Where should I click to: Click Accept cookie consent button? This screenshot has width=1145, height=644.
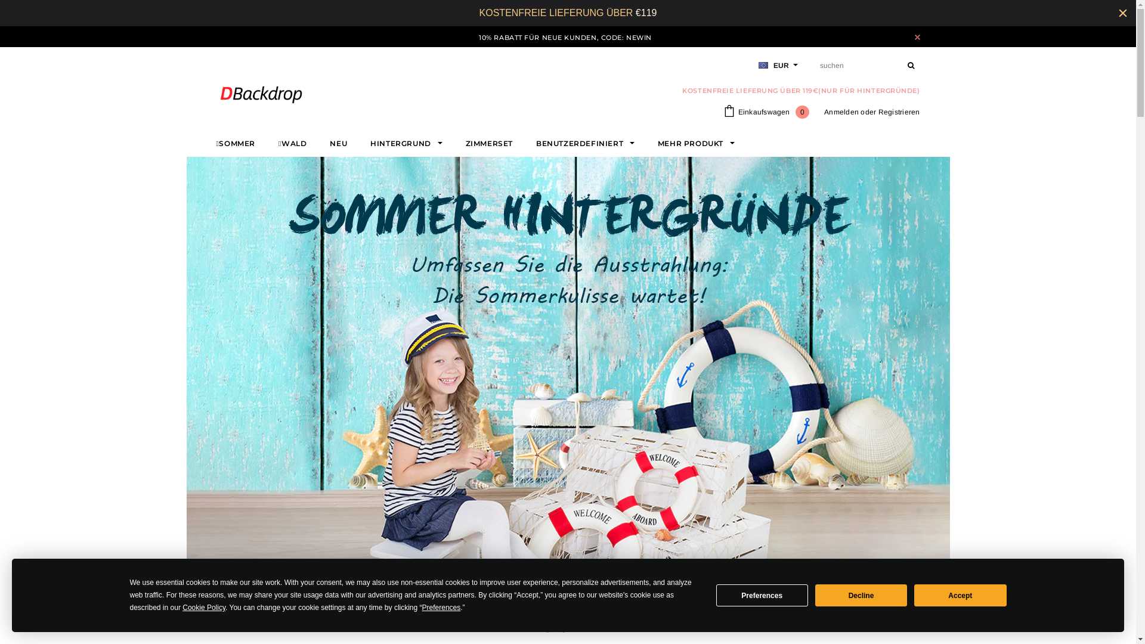[960, 595]
